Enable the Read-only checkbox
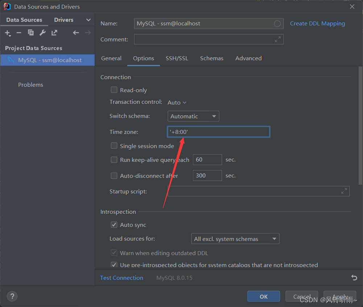Image resolution: width=363 pixels, height=307 pixels. [114, 90]
